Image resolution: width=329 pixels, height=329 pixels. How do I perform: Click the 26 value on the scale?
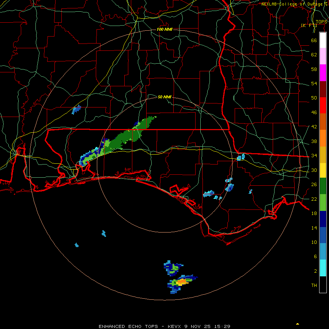(314, 185)
